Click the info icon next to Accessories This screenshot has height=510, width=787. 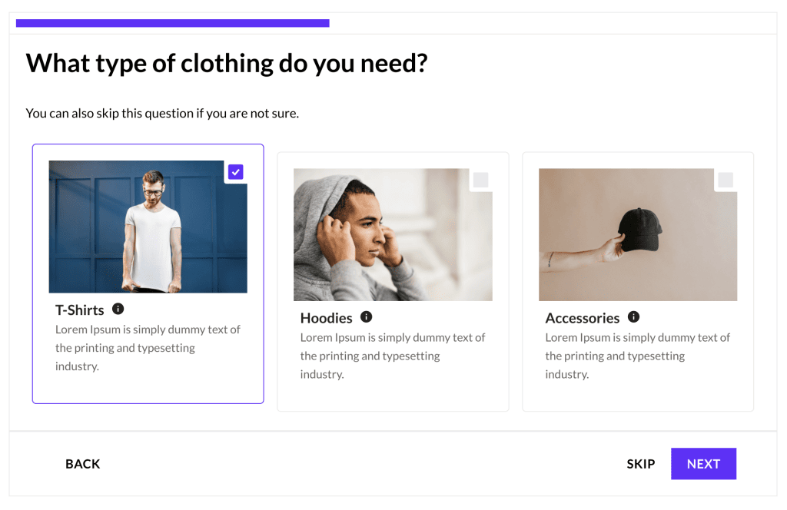[634, 317]
